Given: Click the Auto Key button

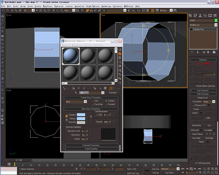Looking at the screenshot, I should 155,169.
